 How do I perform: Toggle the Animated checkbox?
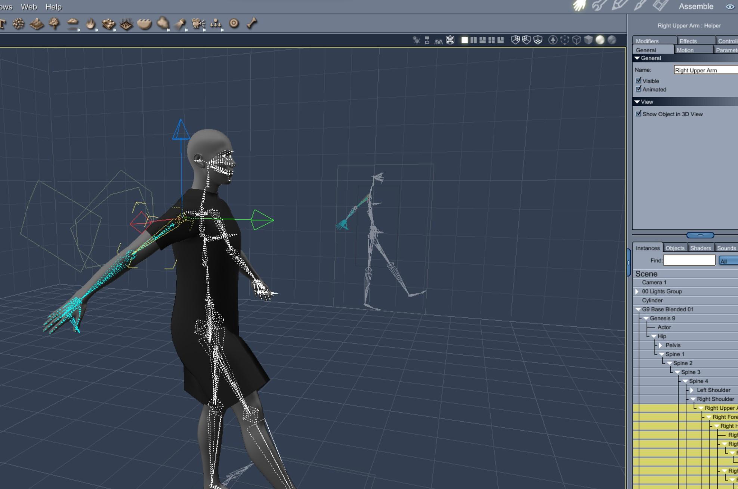point(639,89)
